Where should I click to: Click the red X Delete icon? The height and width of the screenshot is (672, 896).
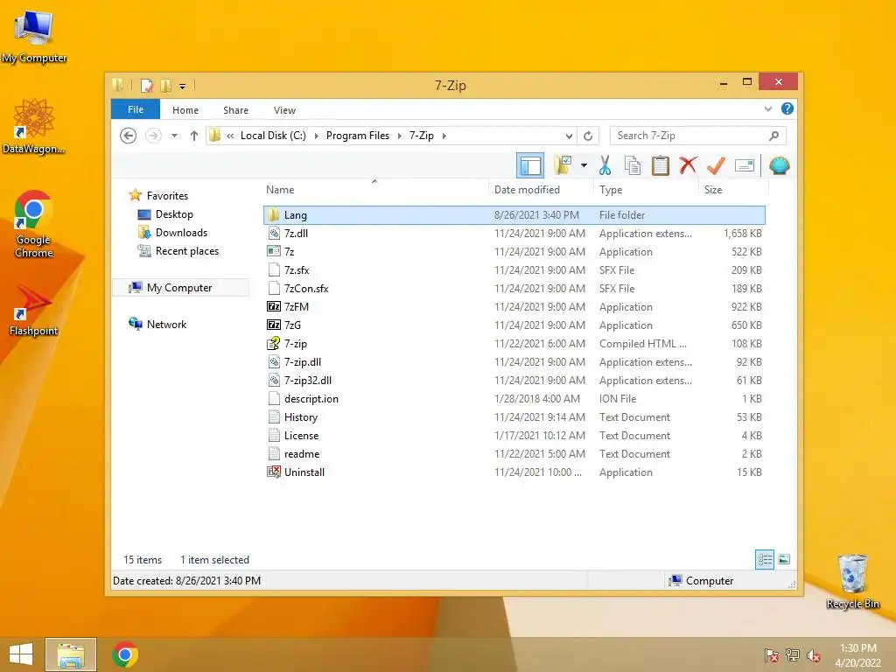coord(688,165)
